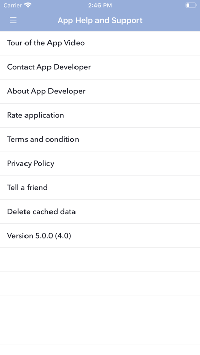
Task: Tap the 2:46 PM clock in status bar
Action: click(x=100, y=5)
